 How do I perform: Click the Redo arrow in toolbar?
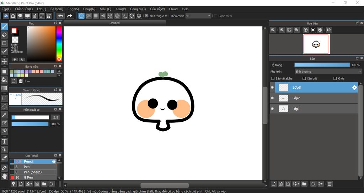(x=69, y=16)
